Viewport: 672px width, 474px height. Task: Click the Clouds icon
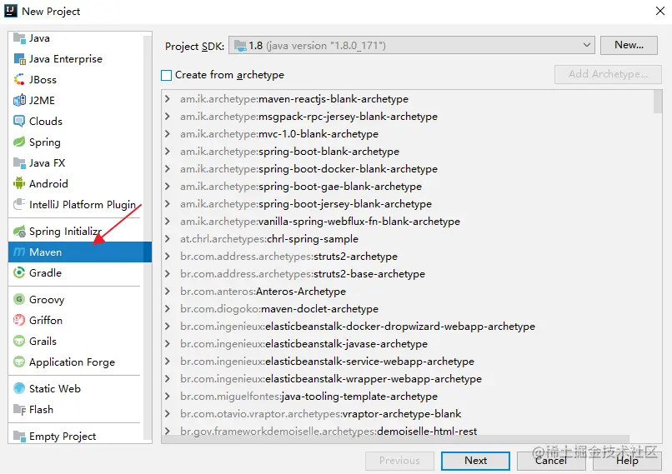(x=19, y=121)
